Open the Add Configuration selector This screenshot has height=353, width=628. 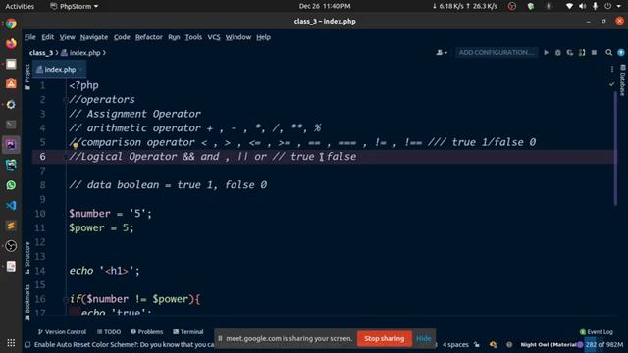[496, 52]
